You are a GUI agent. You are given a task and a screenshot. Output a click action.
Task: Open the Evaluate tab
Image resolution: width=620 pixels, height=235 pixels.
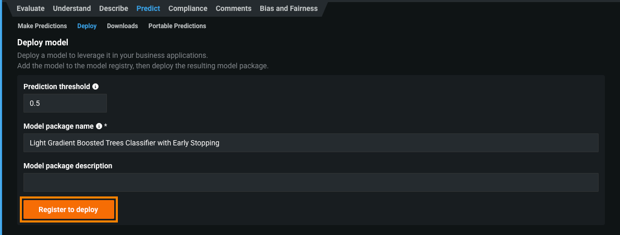[x=31, y=8]
